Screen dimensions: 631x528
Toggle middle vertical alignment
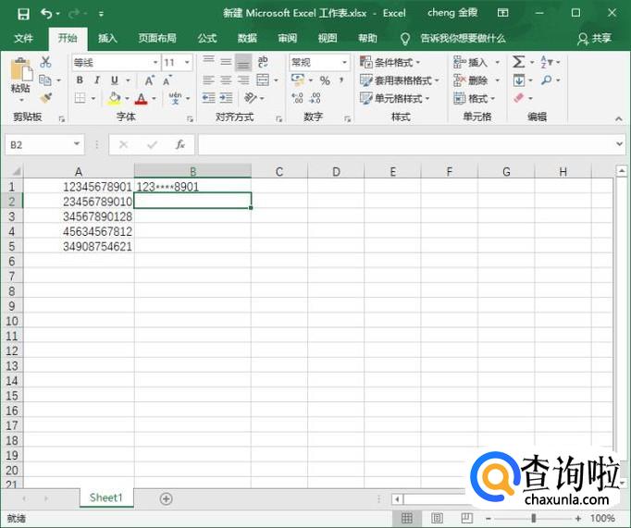coord(226,62)
